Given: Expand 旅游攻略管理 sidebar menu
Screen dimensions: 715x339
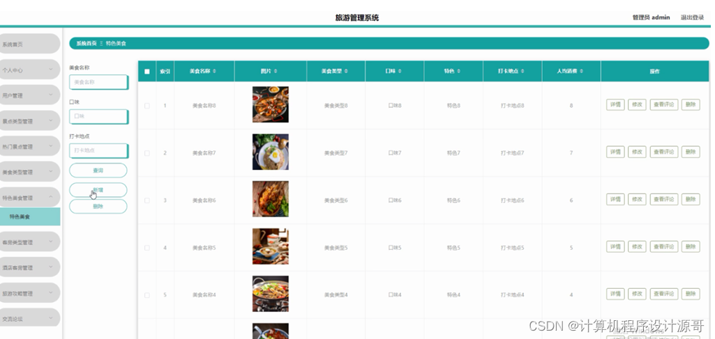Looking at the screenshot, I should [29, 294].
